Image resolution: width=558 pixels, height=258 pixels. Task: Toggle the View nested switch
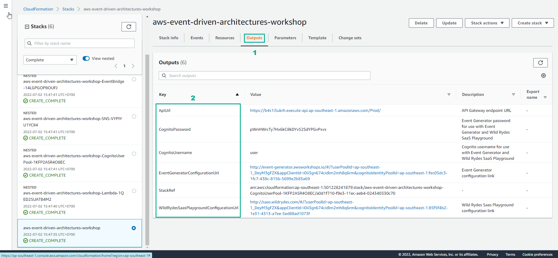pyautogui.click(x=86, y=58)
